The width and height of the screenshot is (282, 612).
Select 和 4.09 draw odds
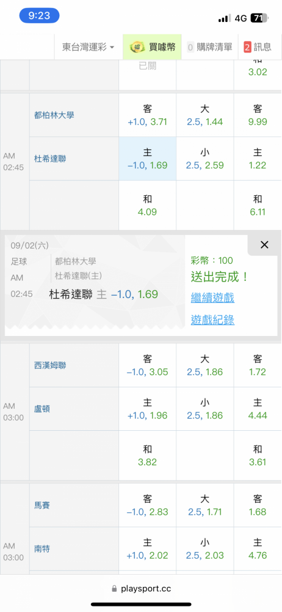click(x=148, y=206)
